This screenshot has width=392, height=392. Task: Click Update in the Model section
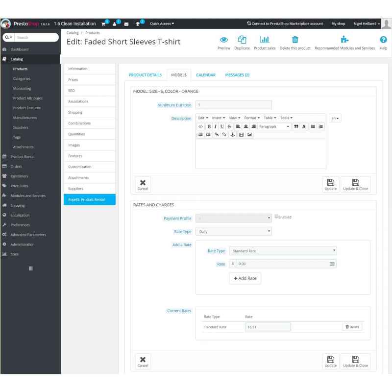coord(330,185)
